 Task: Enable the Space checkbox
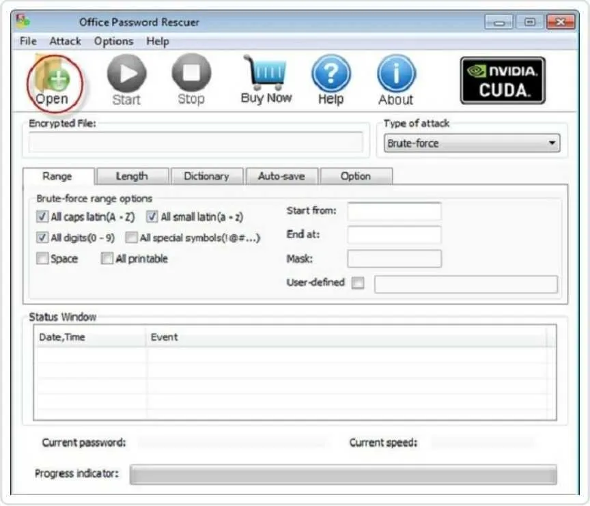[x=42, y=258]
